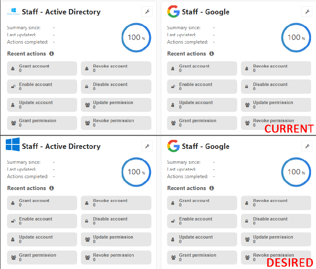316x269 pixels.
Task: Click Recent actions info icon, lower Active Directory panel
Action: 52,188
